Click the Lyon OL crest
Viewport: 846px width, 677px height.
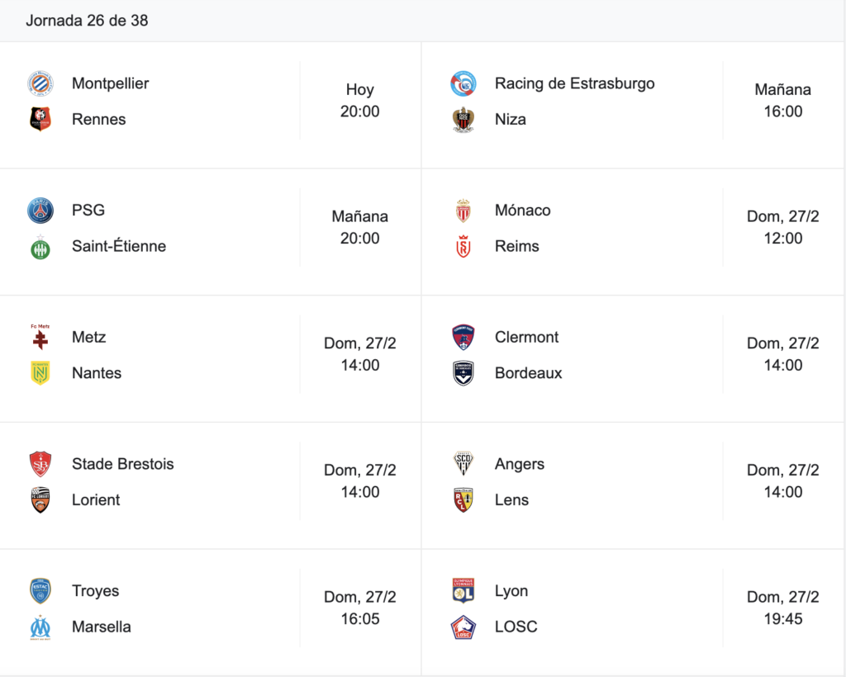point(463,590)
